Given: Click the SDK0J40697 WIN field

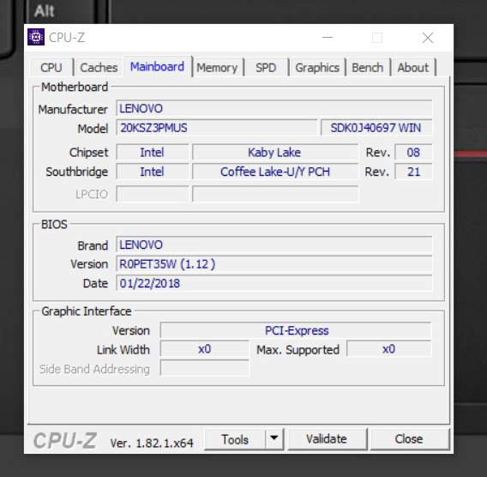Looking at the screenshot, I should 376,128.
